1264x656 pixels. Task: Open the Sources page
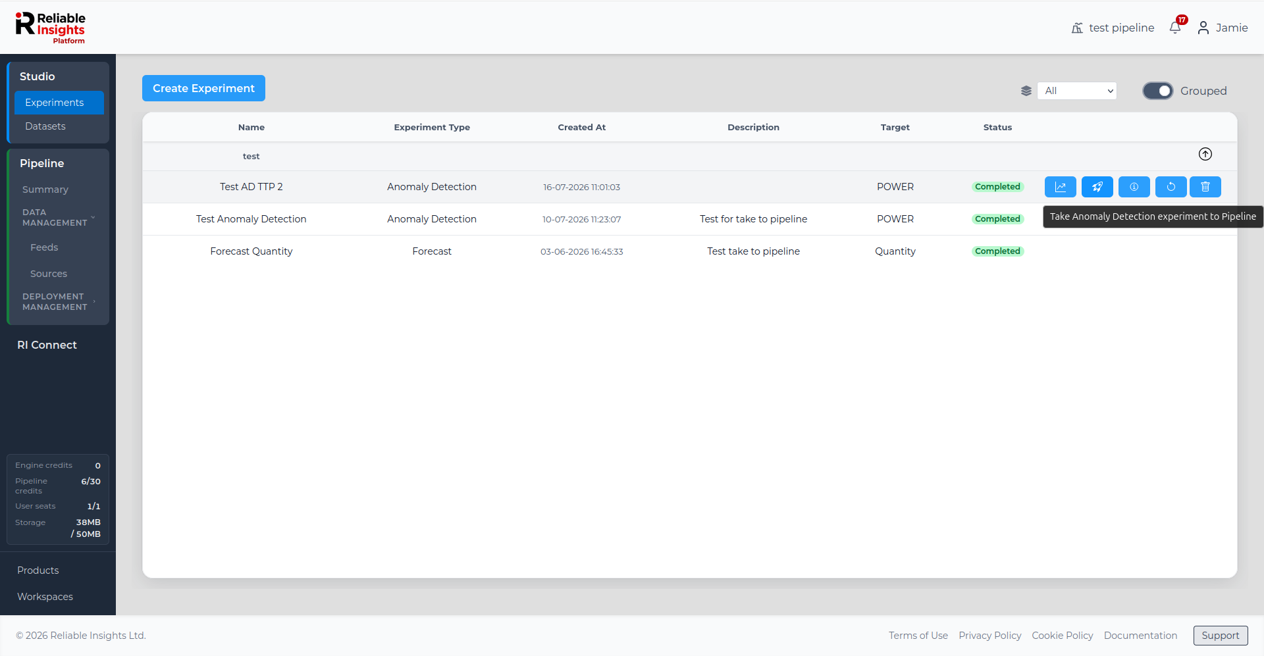(49, 274)
